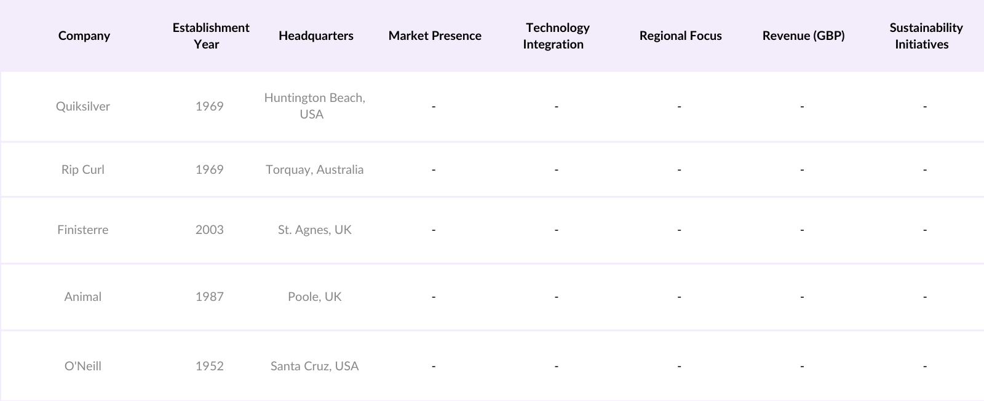Screen dimensions: 984x401
Task: Click the Establishment Year column header
Action: [x=210, y=36]
